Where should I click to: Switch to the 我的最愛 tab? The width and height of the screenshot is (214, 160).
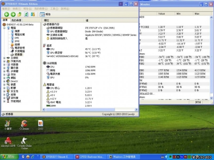[x=16, y=20]
